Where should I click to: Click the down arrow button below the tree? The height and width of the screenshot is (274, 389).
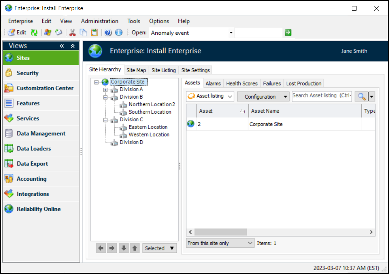click(124, 248)
